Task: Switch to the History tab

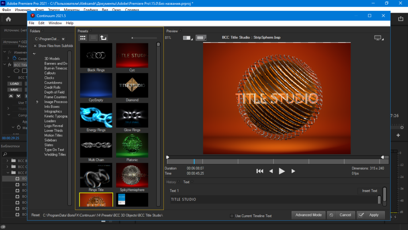Action: (x=171, y=182)
